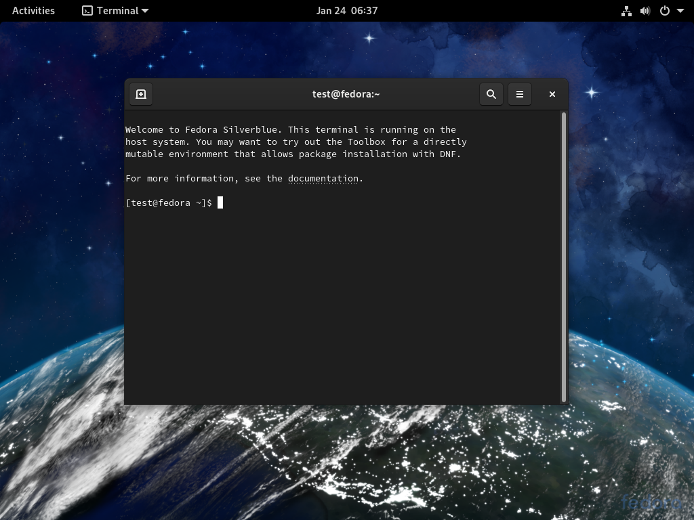Open the terminal hamburger menu
The width and height of the screenshot is (694, 520).
[520, 94]
